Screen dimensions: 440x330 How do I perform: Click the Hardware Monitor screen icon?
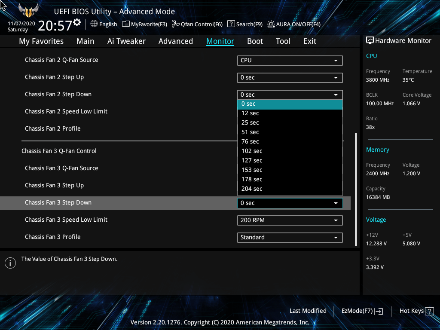coord(370,41)
